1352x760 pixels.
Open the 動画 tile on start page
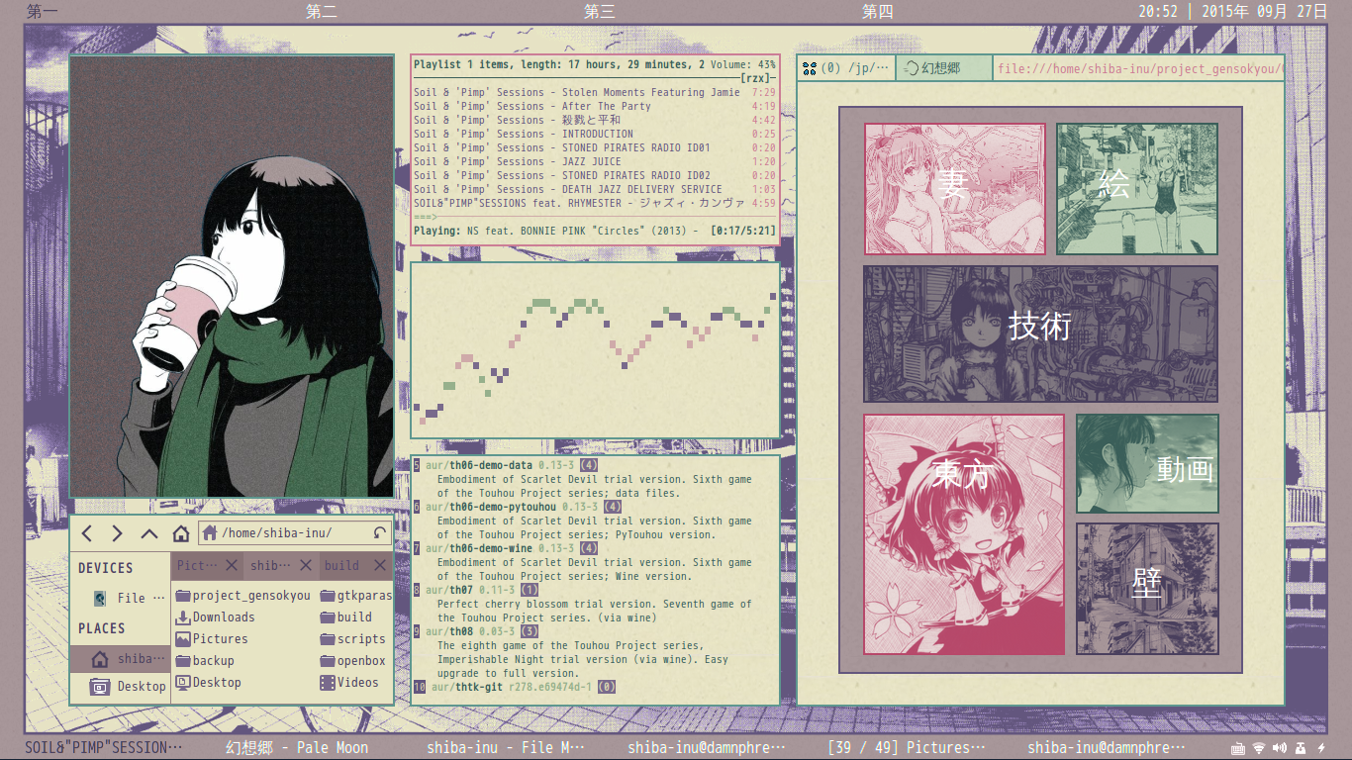(x=1148, y=464)
